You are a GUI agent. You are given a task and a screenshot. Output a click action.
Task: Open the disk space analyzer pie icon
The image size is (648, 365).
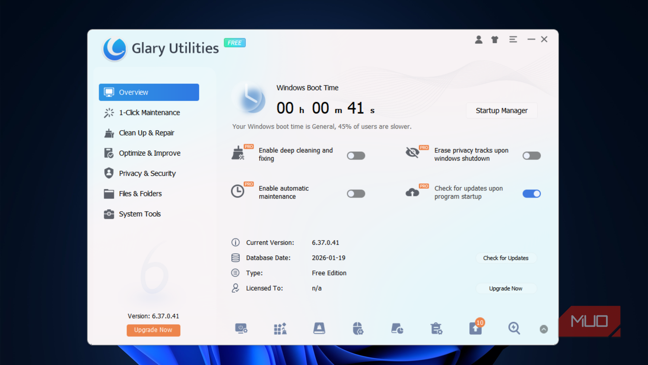[x=397, y=329]
